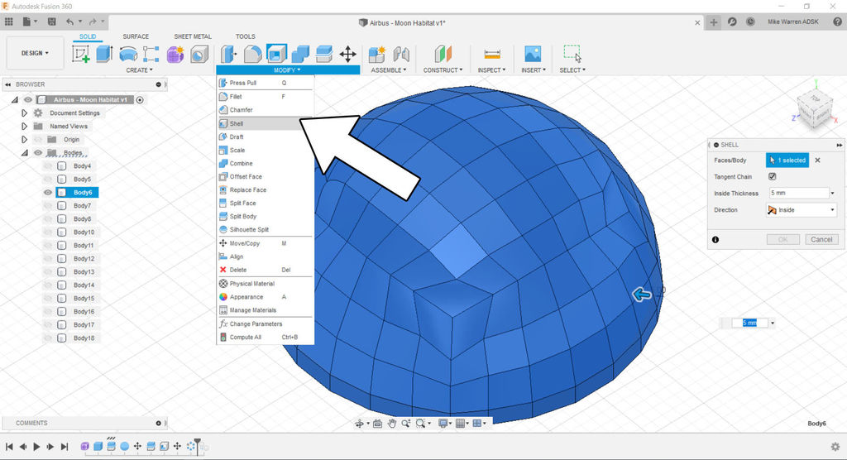Click the blue thickness arrow manipulator
Viewport: 847px width, 460px height.
pyautogui.click(x=642, y=295)
